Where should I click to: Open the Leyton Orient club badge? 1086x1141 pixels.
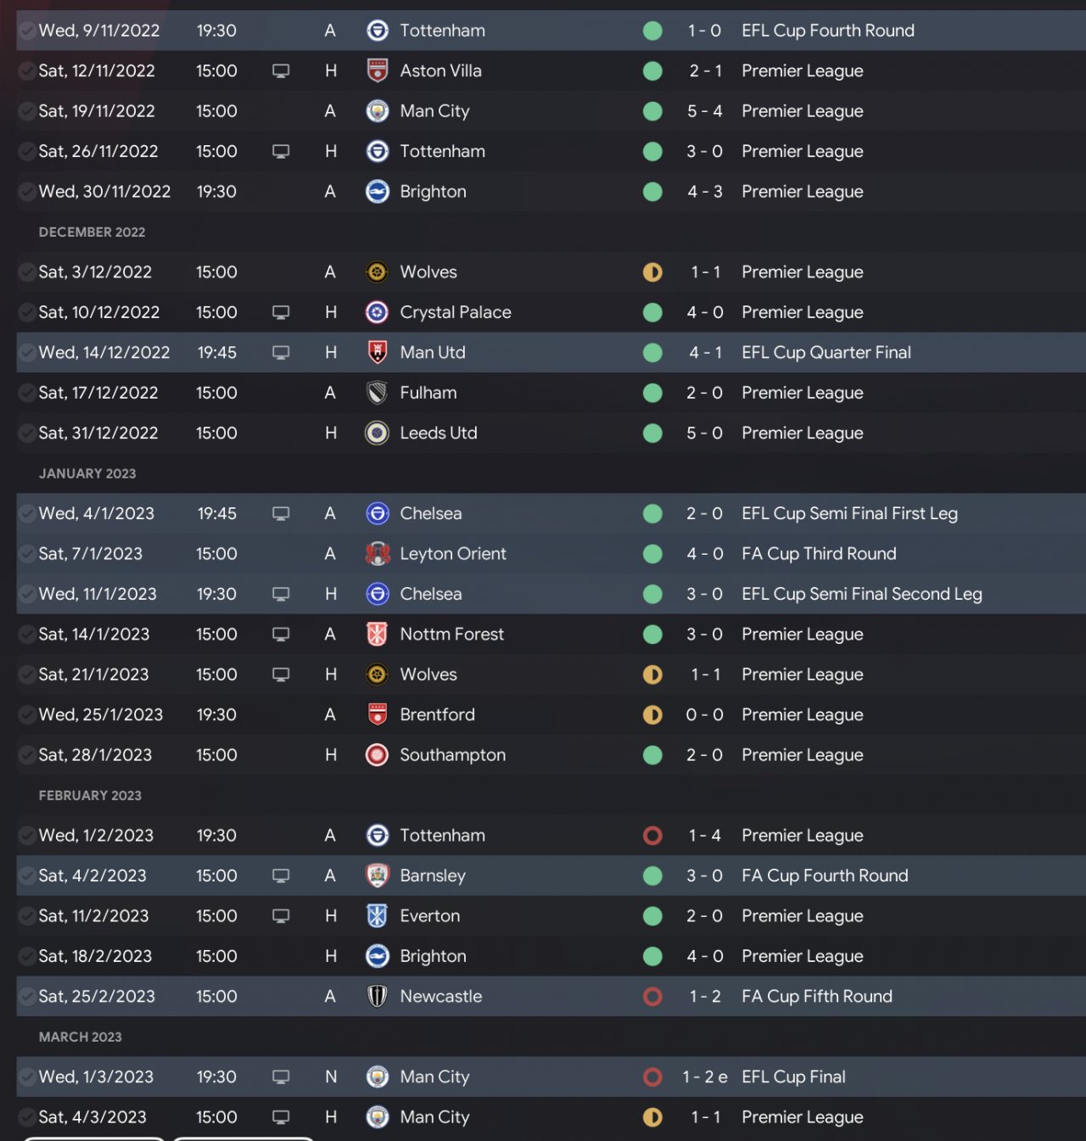378,554
